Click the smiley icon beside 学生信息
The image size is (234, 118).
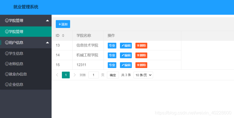pyautogui.click(x=7, y=53)
